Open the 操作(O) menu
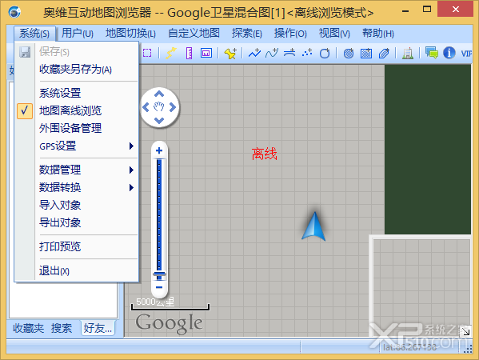 pos(290,33)
